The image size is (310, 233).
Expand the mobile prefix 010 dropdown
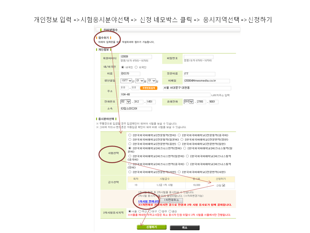[189, 102]
